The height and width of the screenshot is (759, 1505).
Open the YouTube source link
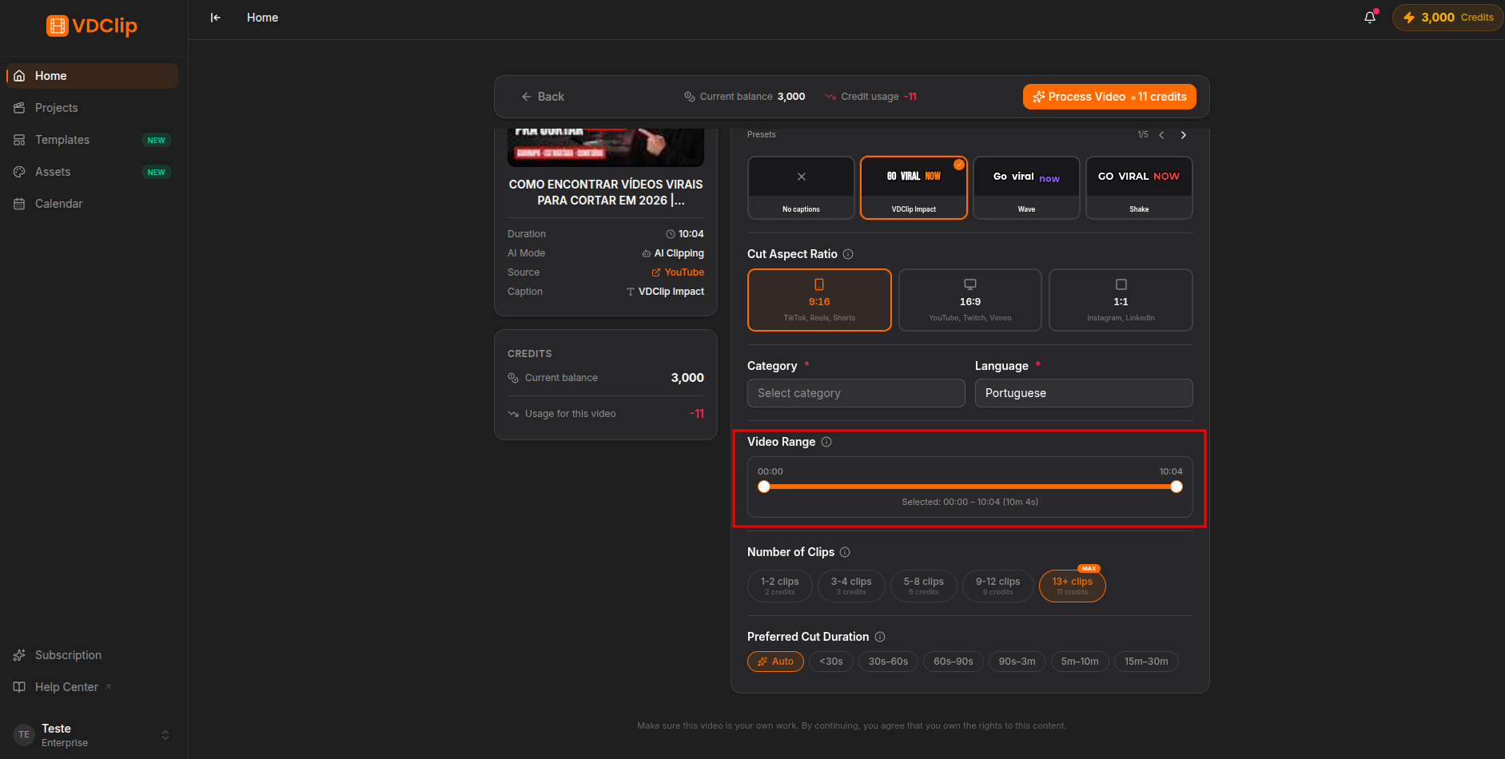pos(678,272)
